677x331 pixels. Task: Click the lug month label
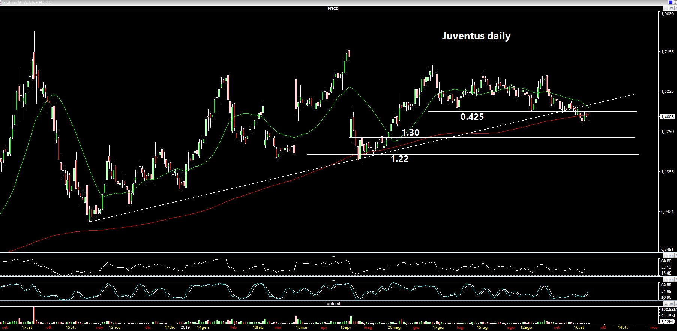tap(460, 327)
